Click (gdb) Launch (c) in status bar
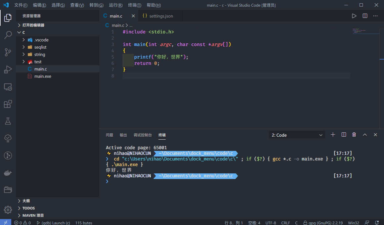Viewport: 384px width, 225px height. tap(53, 223)
